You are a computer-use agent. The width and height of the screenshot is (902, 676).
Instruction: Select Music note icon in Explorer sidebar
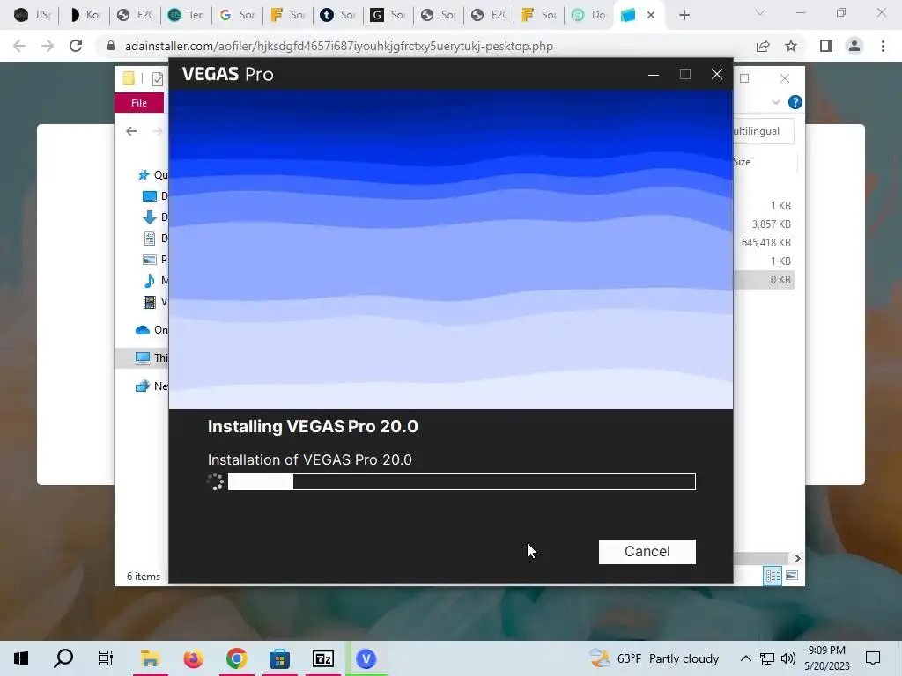(150, 281)
